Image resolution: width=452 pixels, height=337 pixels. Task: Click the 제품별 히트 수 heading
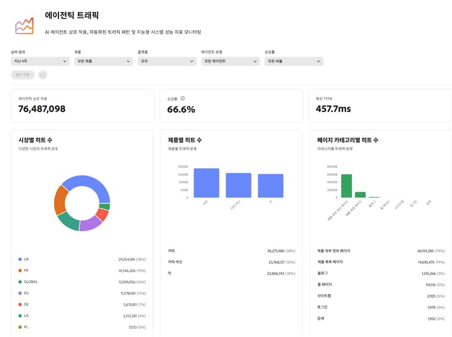point(185,140)
